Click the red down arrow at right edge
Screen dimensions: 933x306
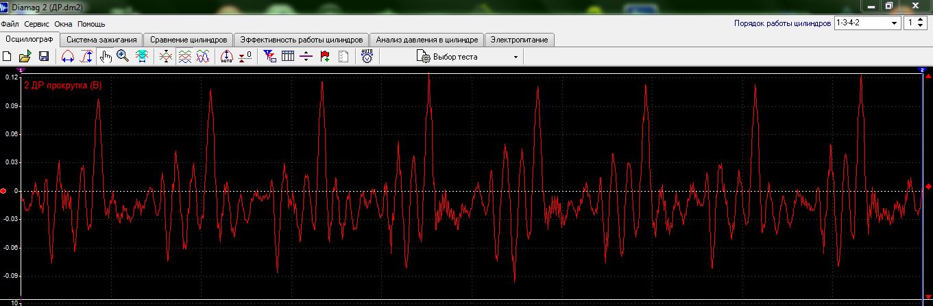coord(929,298)
